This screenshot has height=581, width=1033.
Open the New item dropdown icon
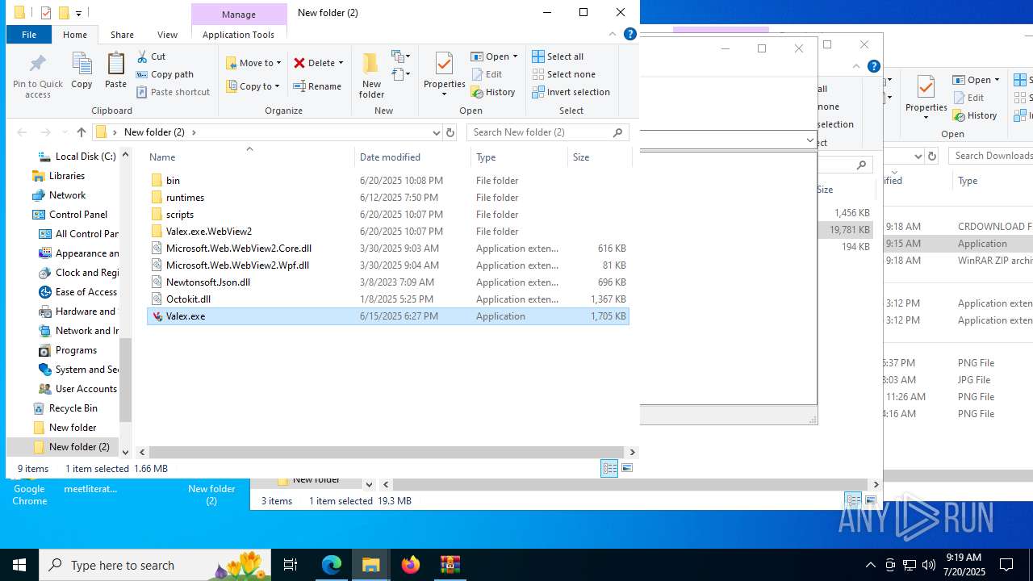point(401,56)
